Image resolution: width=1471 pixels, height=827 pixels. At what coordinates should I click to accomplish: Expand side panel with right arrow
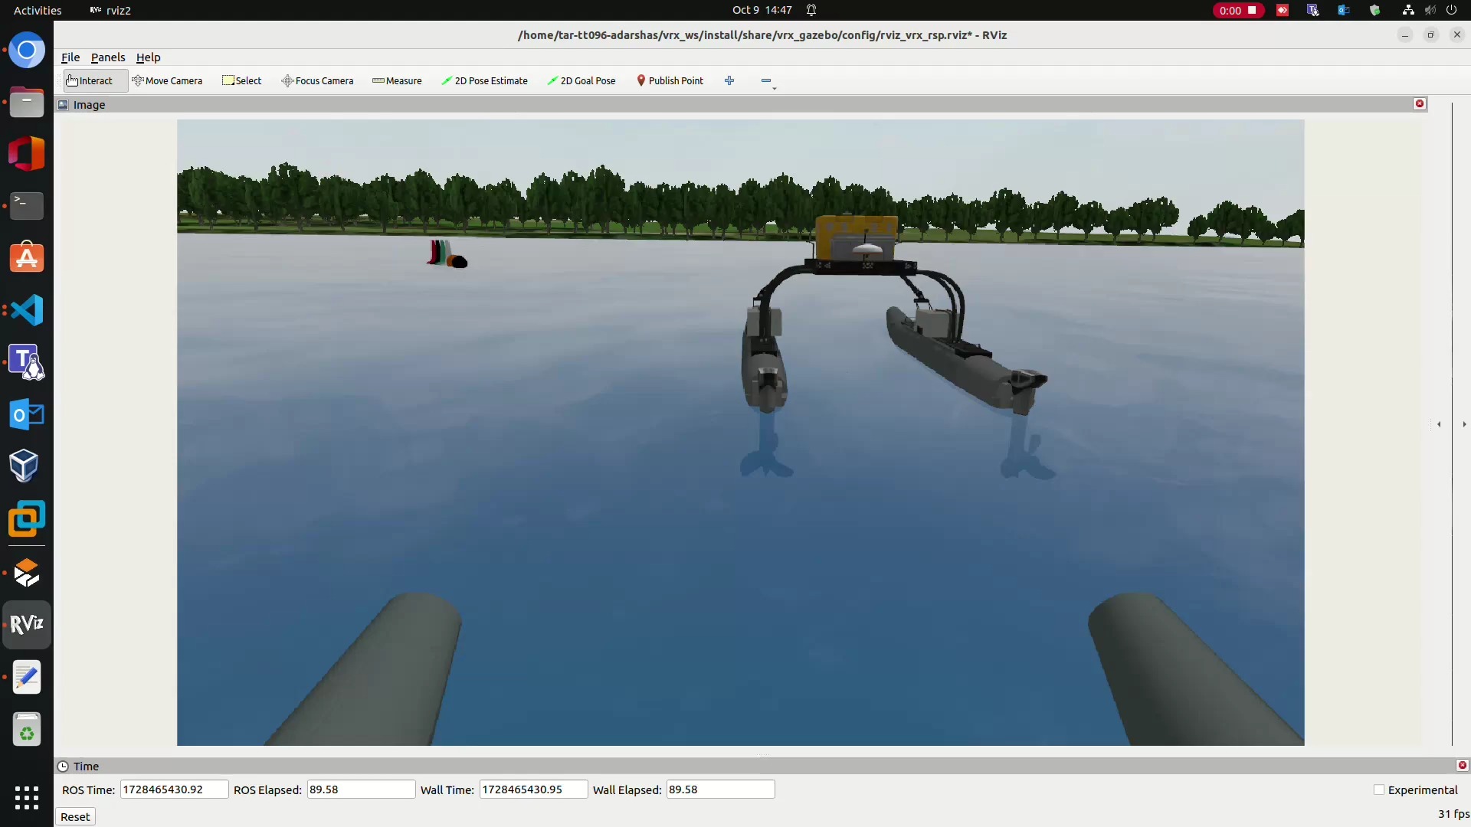pos(1464,424)
